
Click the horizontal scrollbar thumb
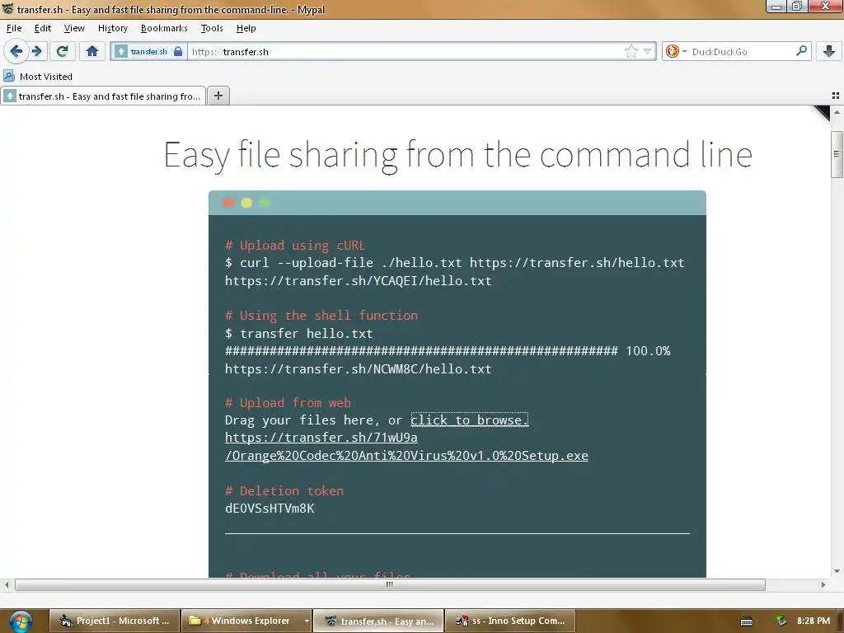pos(390,584)
